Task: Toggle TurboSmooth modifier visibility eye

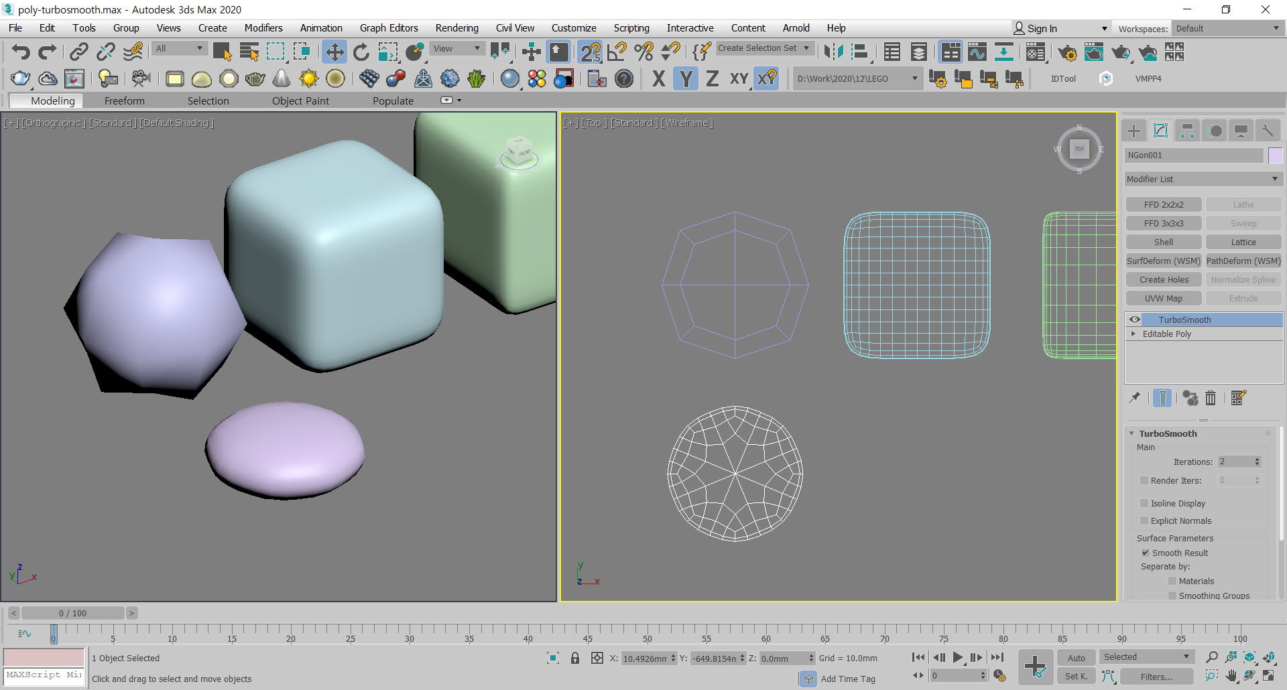Action: [x=1134, y=320]
